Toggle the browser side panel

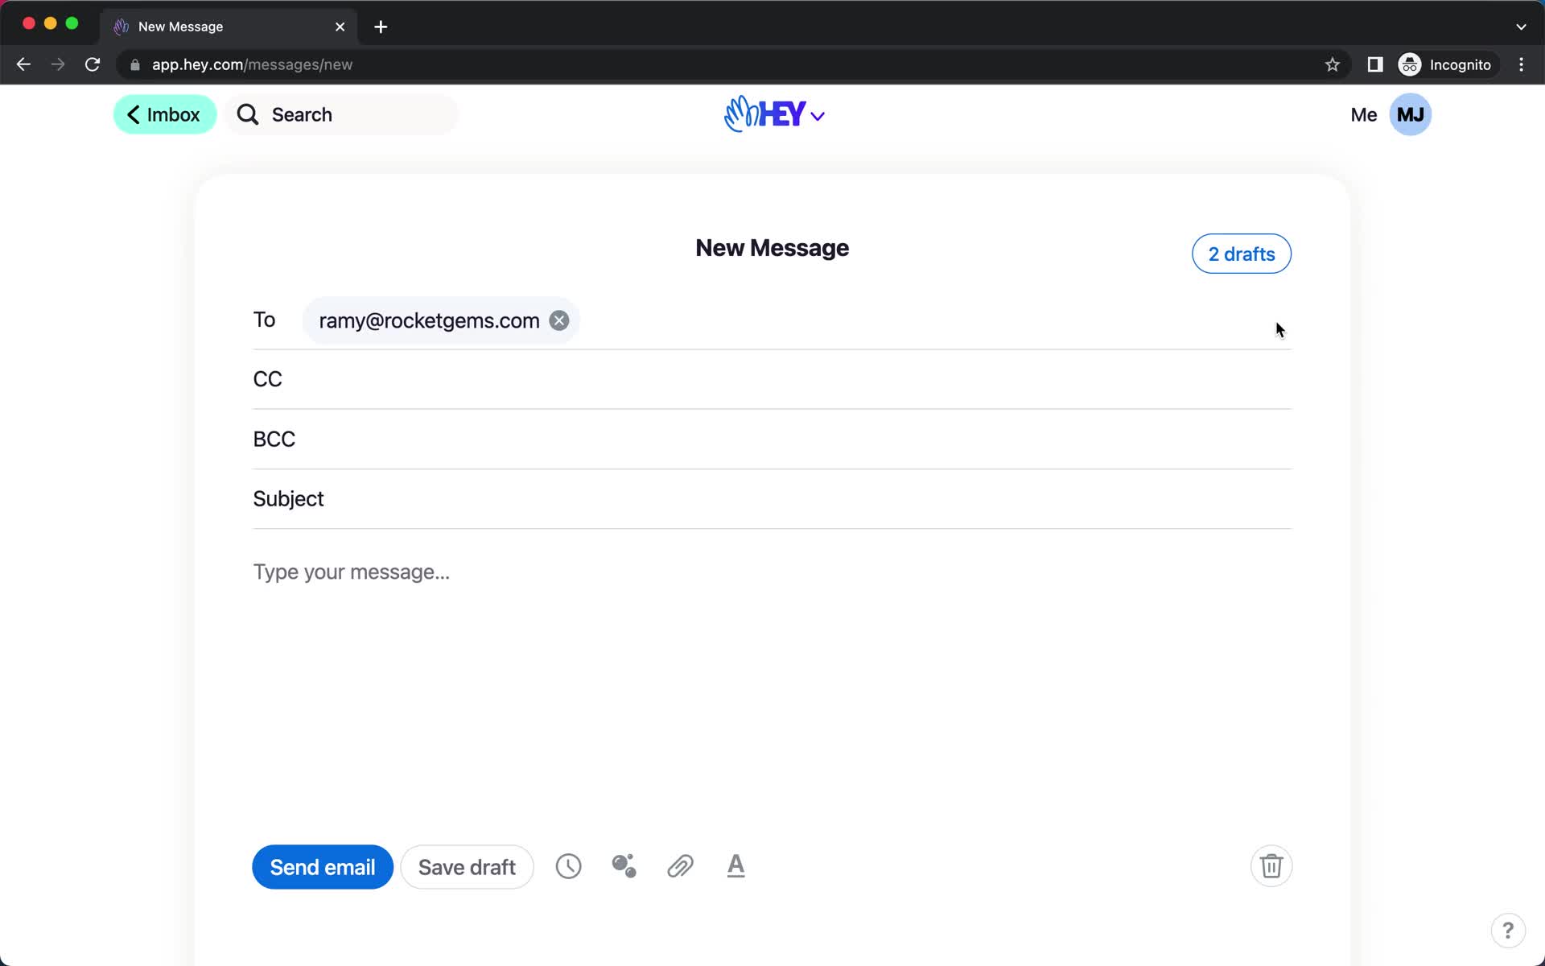pyautogui.click(x=1375, y=64)
